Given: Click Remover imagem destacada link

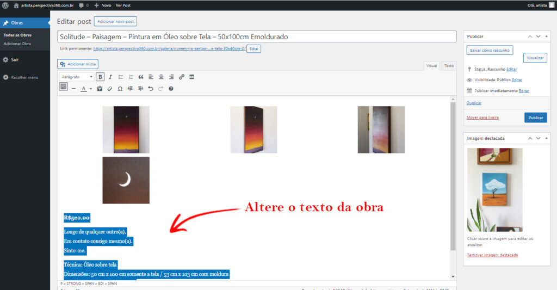Looking at the screenshot, I should pos(492,255).
